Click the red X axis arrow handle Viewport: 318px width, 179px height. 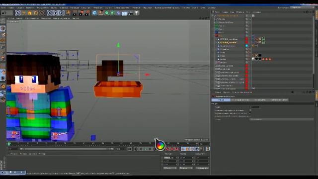tap(147, 75)
